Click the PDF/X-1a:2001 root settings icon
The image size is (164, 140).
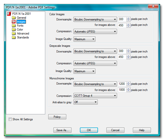click(9, 14)
